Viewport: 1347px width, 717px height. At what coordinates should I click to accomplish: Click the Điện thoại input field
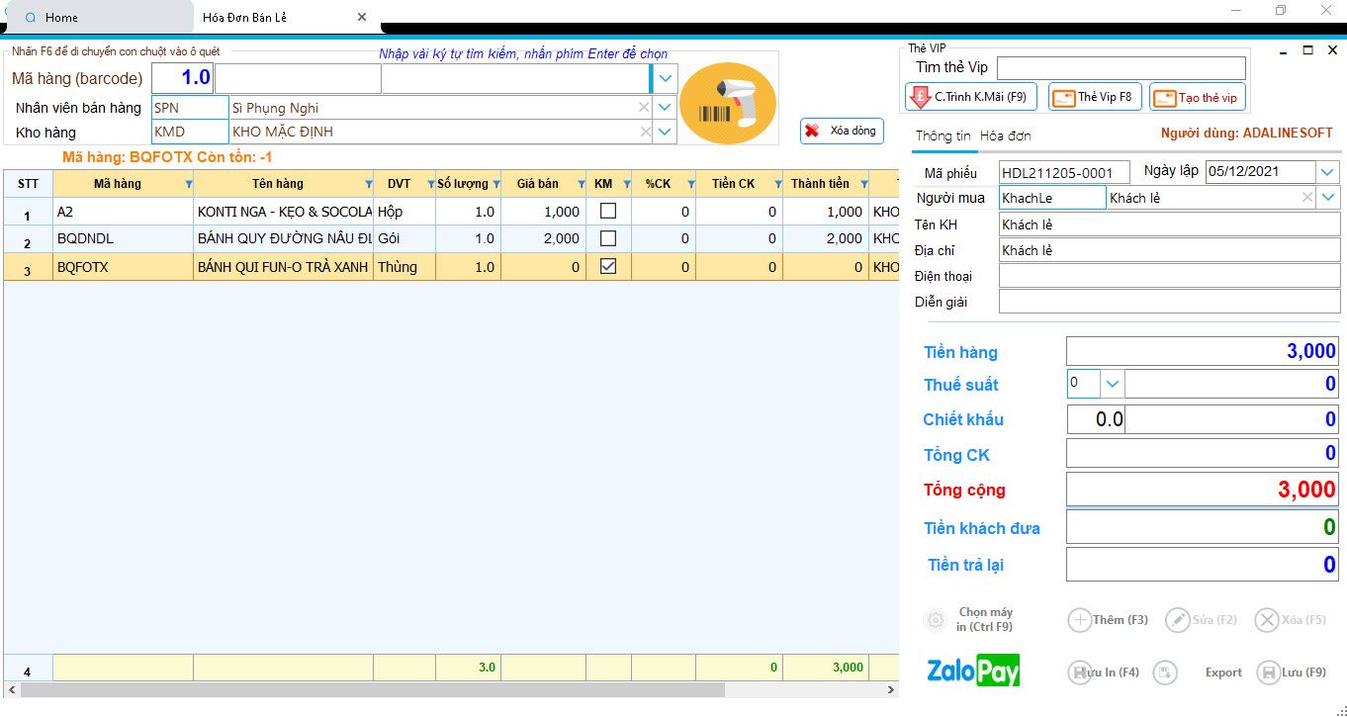click(x=1169, y=276)
